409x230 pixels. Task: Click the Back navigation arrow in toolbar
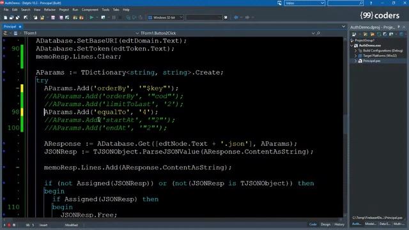point(236,17)
